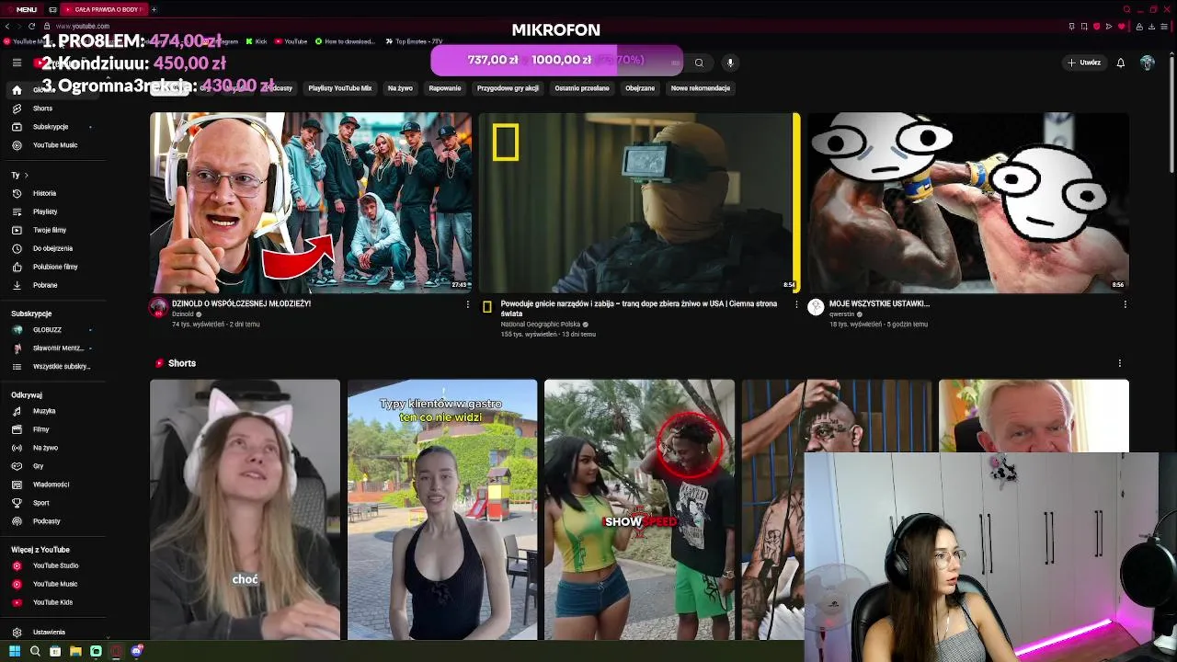Open the Typy klientów w gastro Short
The width and height of the screenshot is (1177, 662).
coord(442,509)
